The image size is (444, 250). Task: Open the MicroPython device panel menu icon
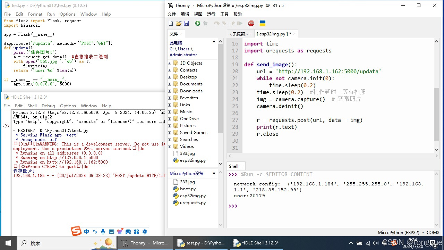(214, 173)
